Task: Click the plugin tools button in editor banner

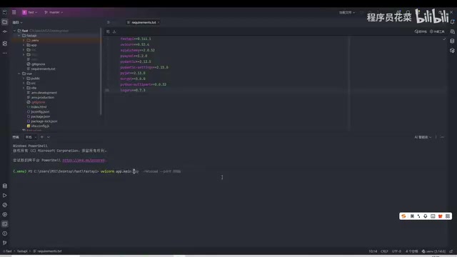Action: tap(437, 31)
